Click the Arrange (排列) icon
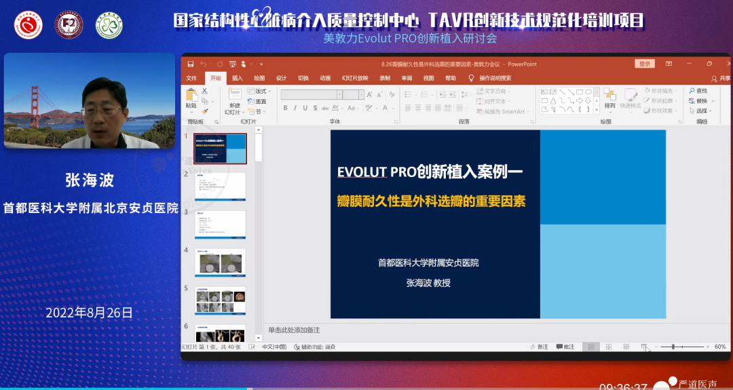This screenshot has width=733, height=390. [609, 94]
